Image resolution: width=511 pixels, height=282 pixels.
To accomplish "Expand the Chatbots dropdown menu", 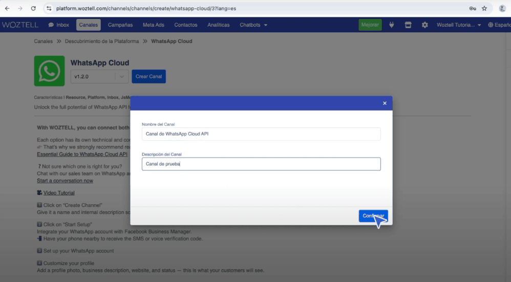I will point(253,25).
